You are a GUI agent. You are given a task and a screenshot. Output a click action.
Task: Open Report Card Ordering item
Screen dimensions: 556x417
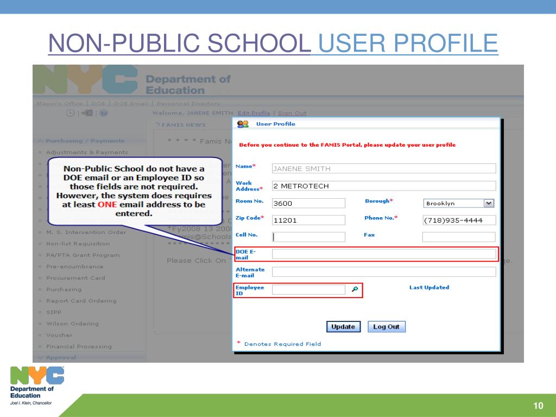[81, 301]
